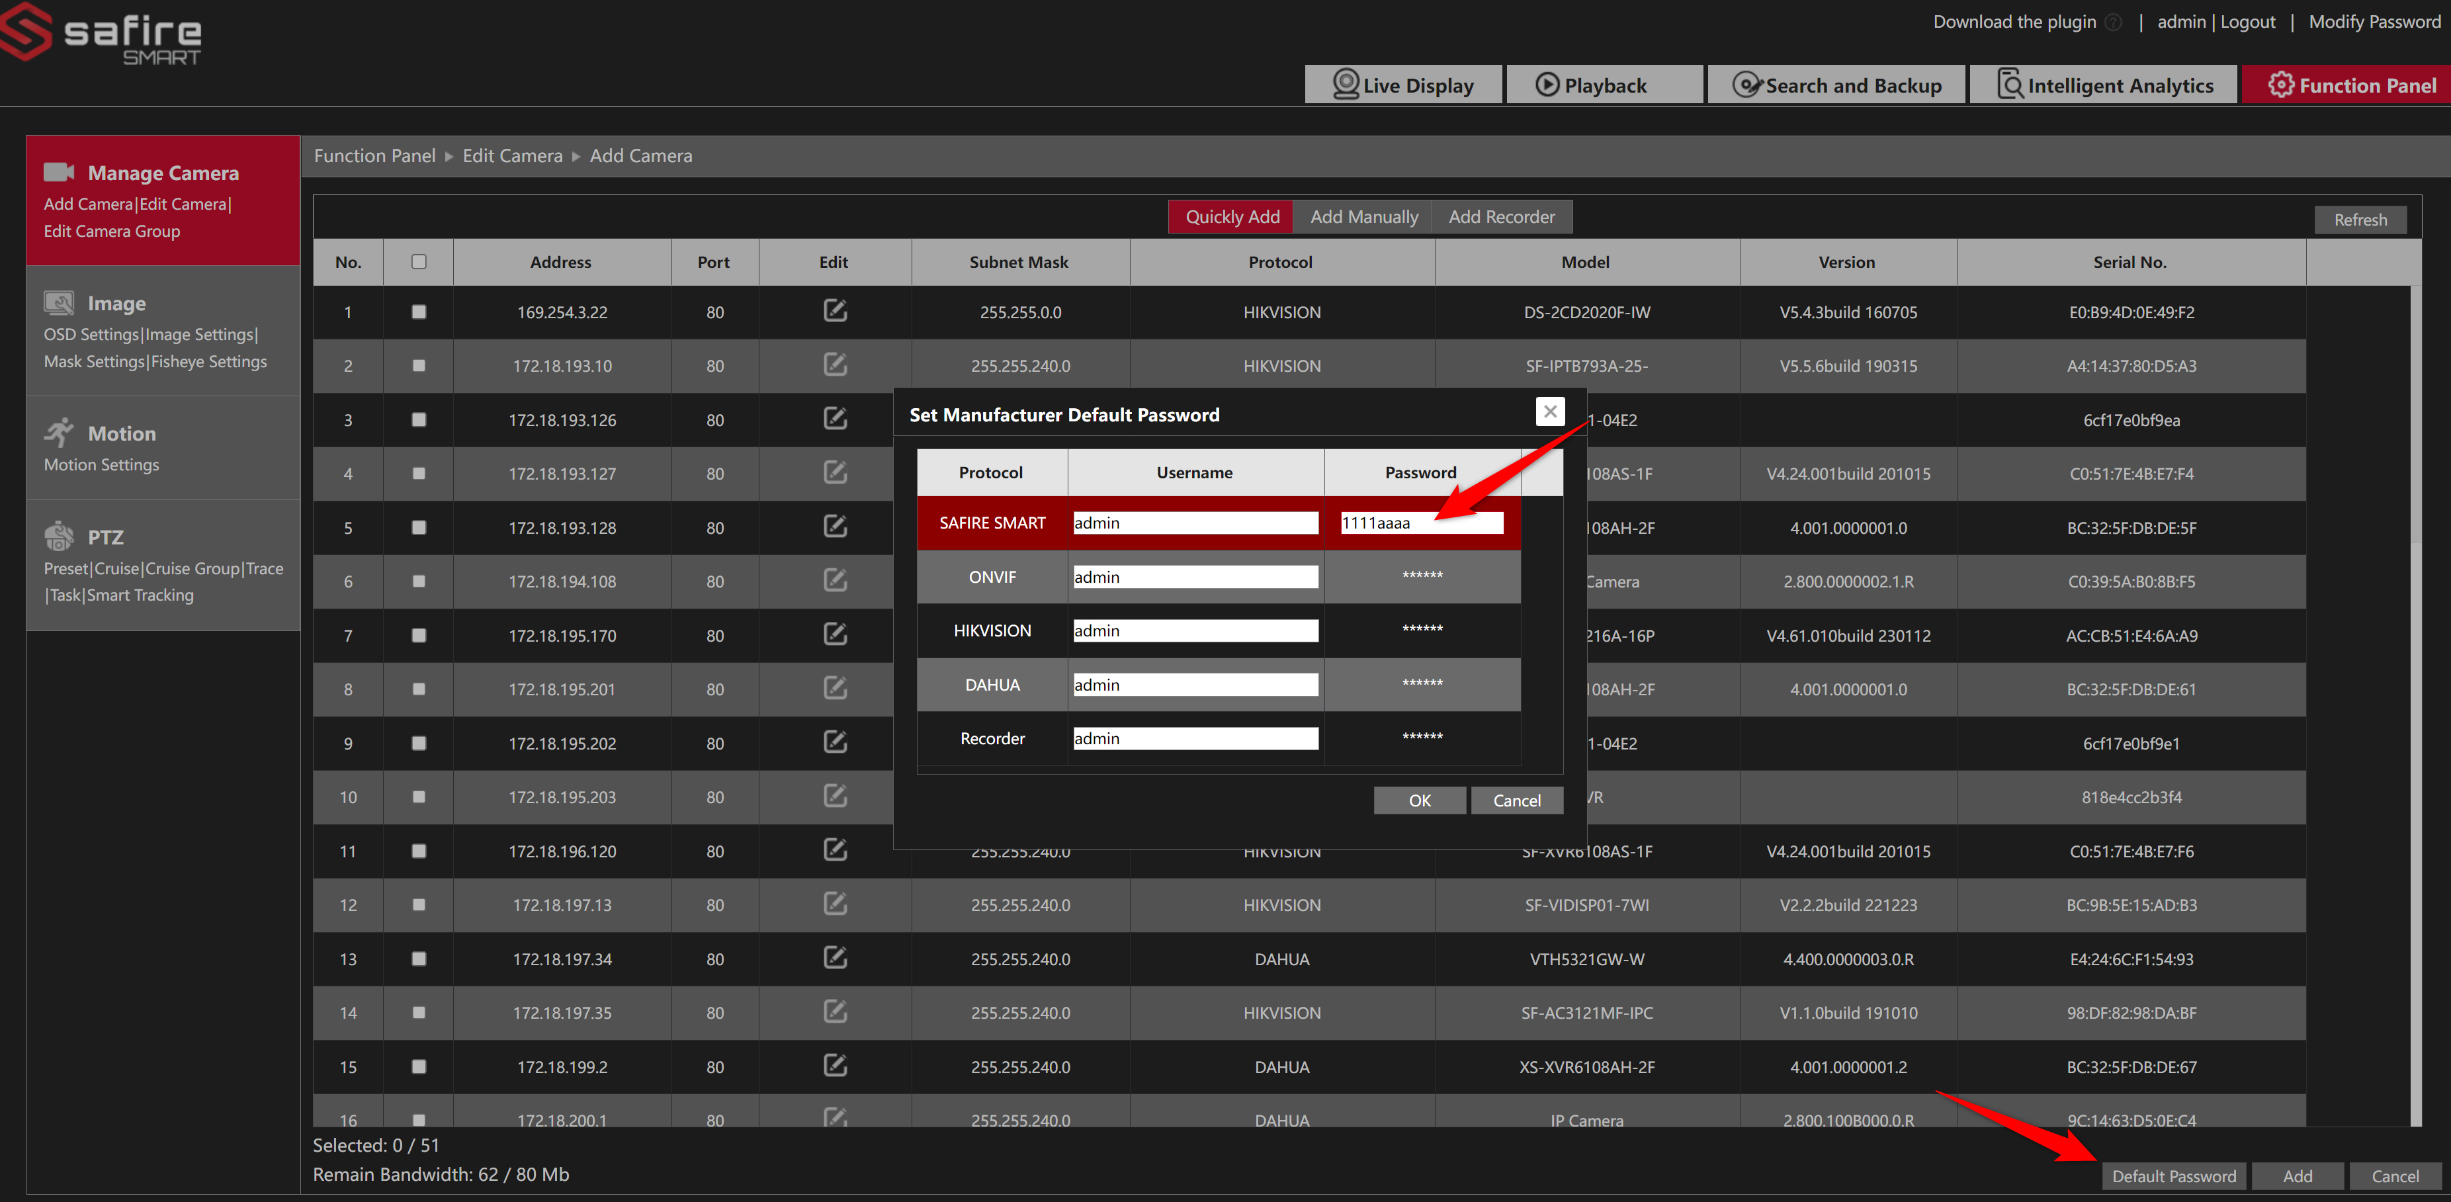
Task: Check the box for camera 172.18.193.10
Action: 419,365
